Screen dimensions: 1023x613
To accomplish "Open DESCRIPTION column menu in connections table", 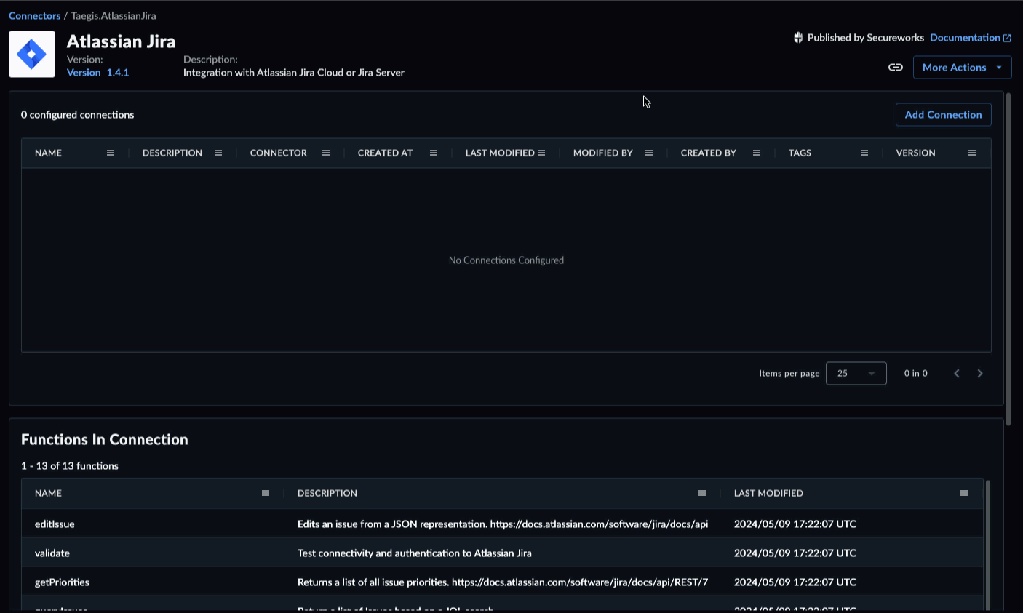I will click(218, 153).
